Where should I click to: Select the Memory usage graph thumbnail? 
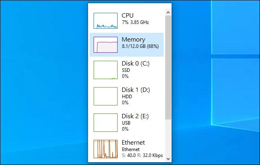[106, 45]
